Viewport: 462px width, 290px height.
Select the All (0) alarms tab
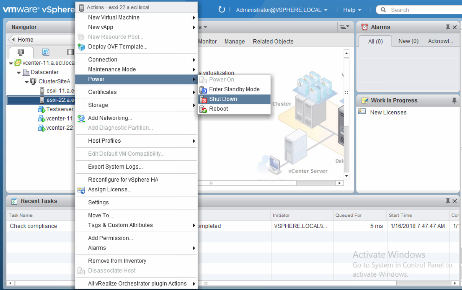tap(375, 42)
